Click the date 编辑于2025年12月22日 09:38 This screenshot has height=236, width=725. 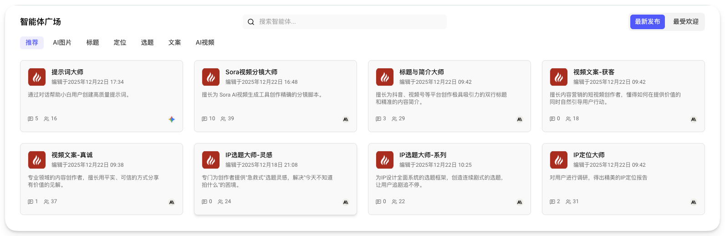coord(87,165)
